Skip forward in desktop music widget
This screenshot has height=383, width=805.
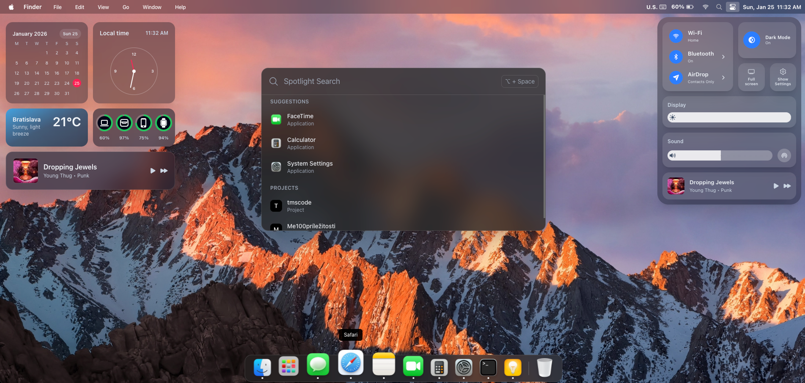(164, 171)
